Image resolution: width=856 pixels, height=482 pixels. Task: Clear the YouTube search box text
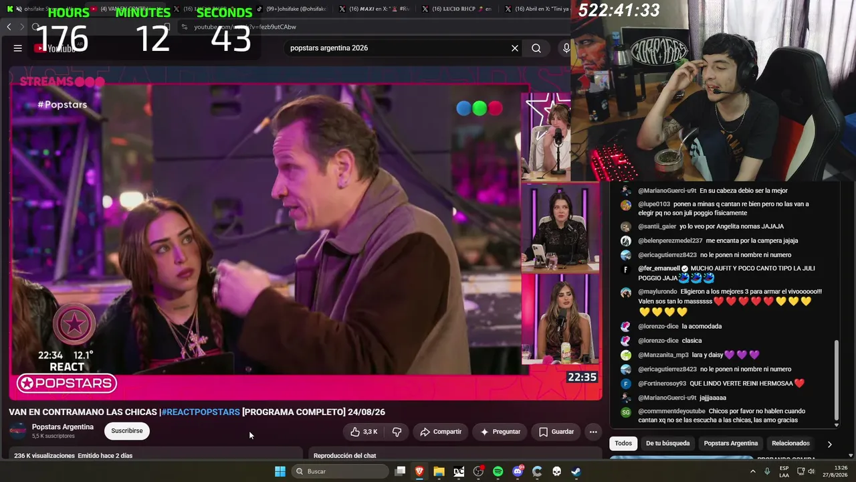tap(515, 48)
